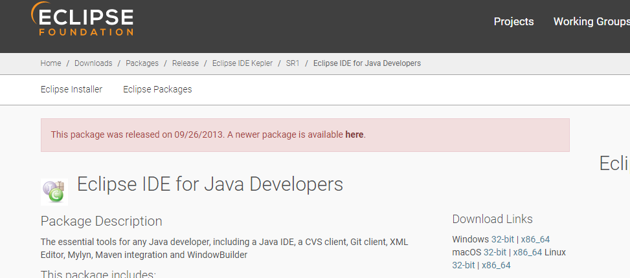Follow the 'here' newer package link
This screenshot has height=278, width=630.
tap(354, 134)
